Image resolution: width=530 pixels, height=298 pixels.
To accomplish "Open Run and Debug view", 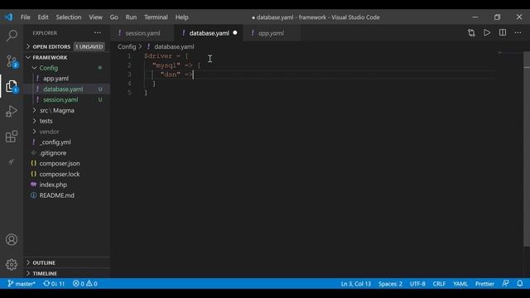I will pyautogui.click(x=12, y=111).
